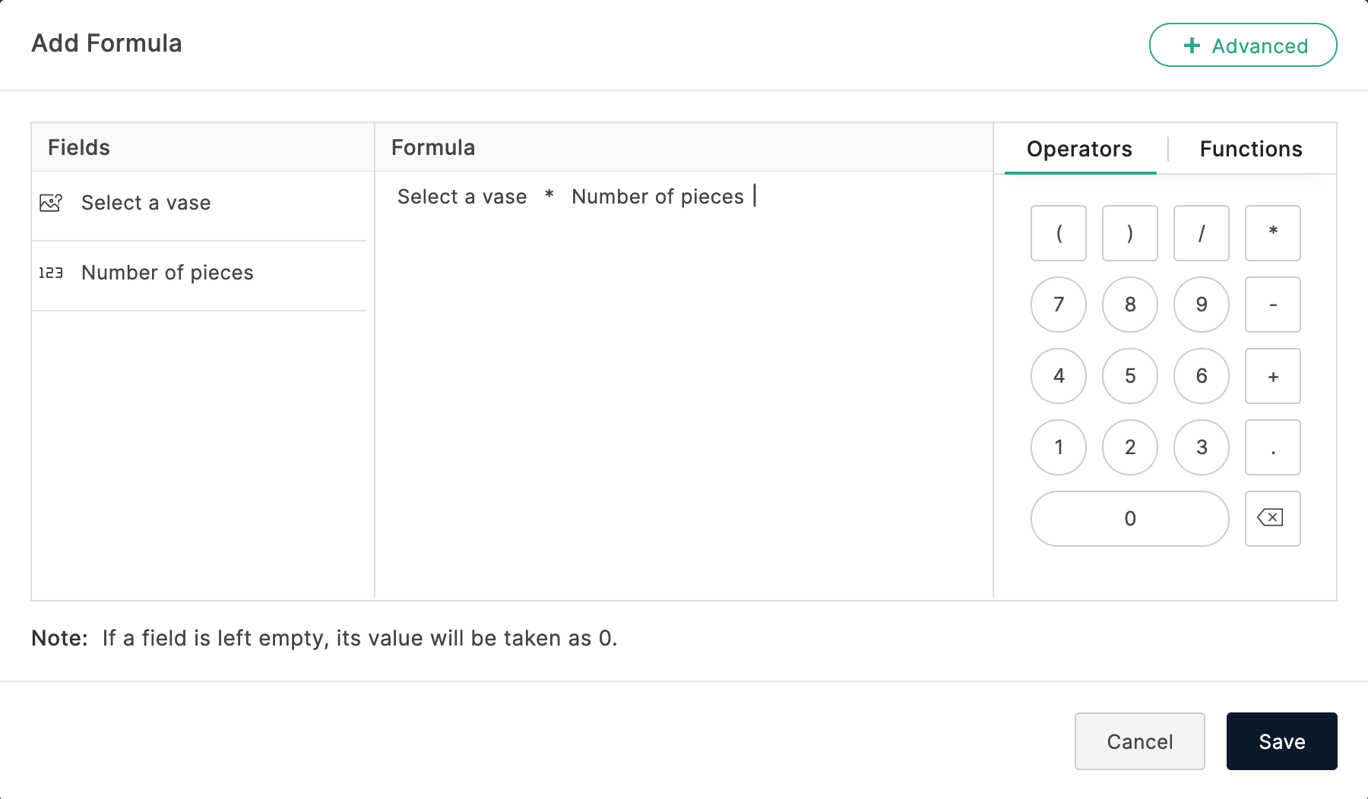Viewport: 1368px width, 799px height.
Task: Click the 123 number field icon
Action: (51, 273)
